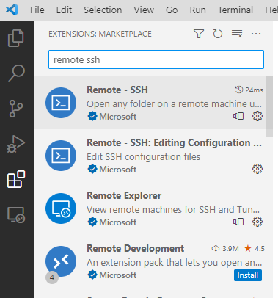Open the Explorer view in activity bar
This screenshot has height=298, width=278.
click(x=16, y=38)
